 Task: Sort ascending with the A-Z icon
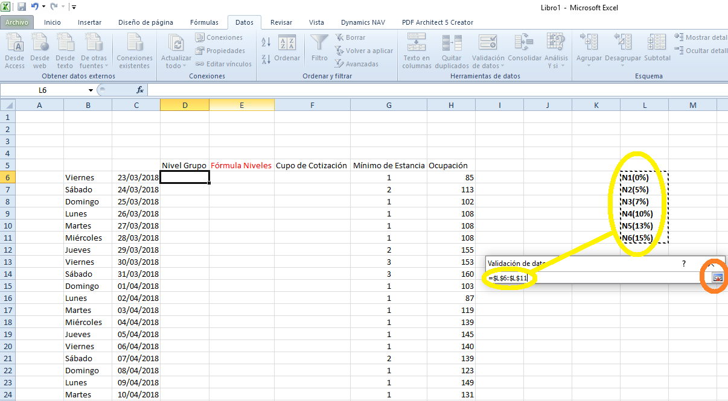click(265, 42)
